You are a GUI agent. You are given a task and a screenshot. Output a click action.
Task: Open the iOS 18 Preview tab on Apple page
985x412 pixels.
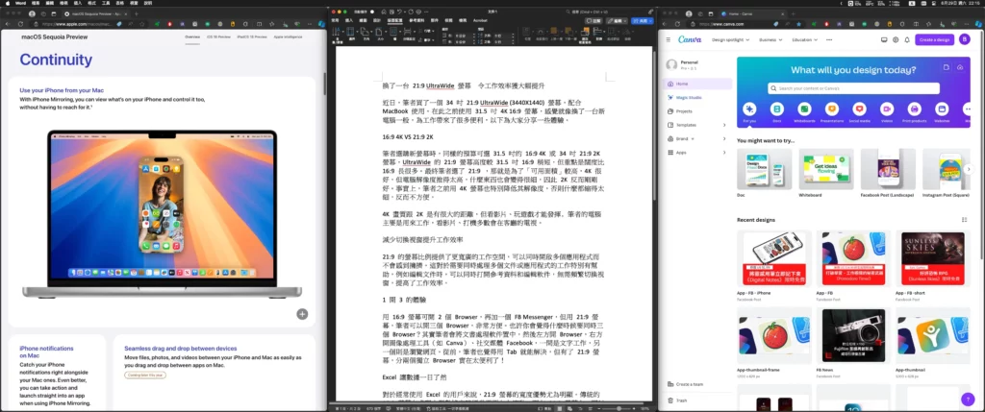[x=218, y=37]
